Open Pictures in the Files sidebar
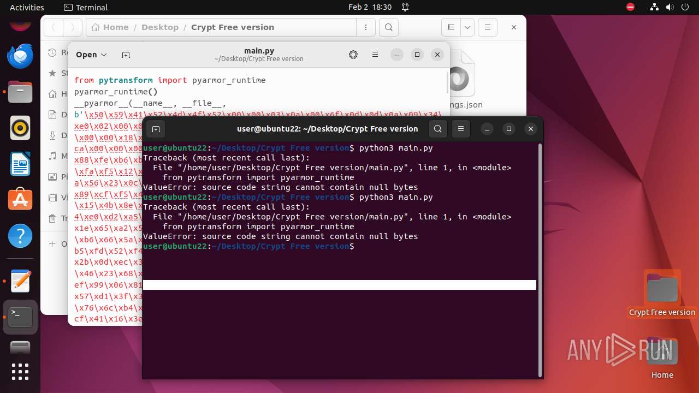Screen dimensions: 699x393 click(x=57, y=177)
